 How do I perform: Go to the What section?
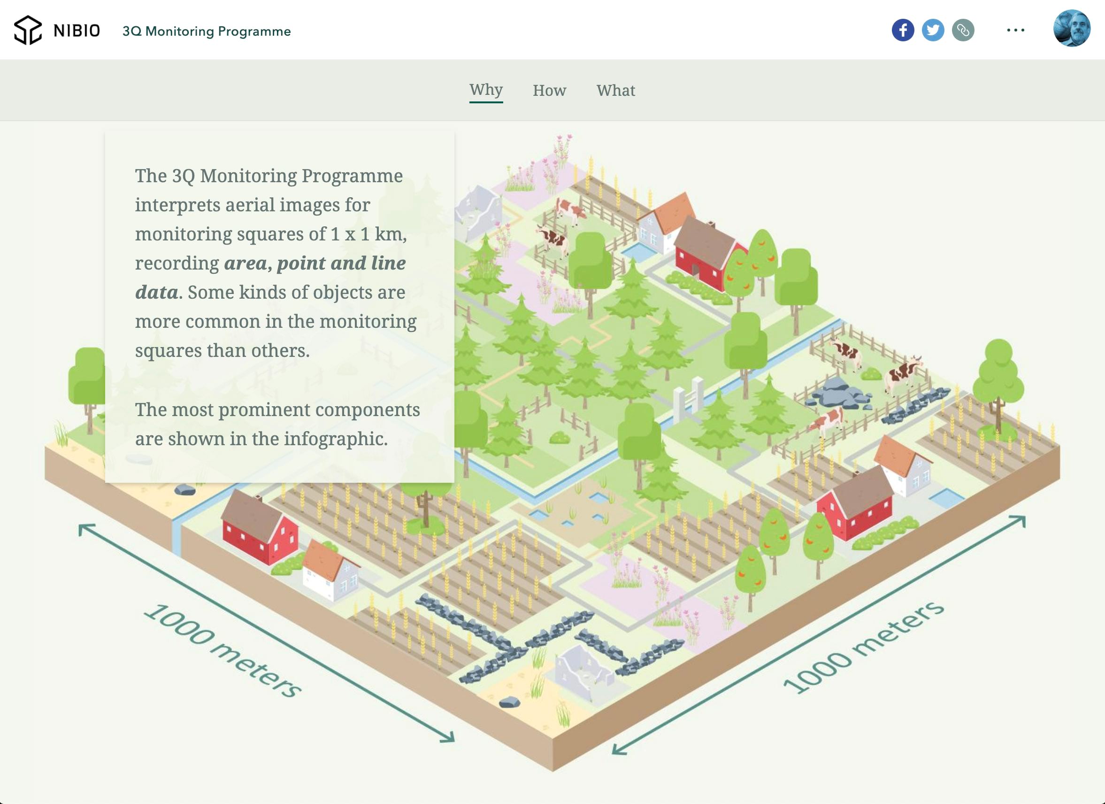click(x=615, y=91)
